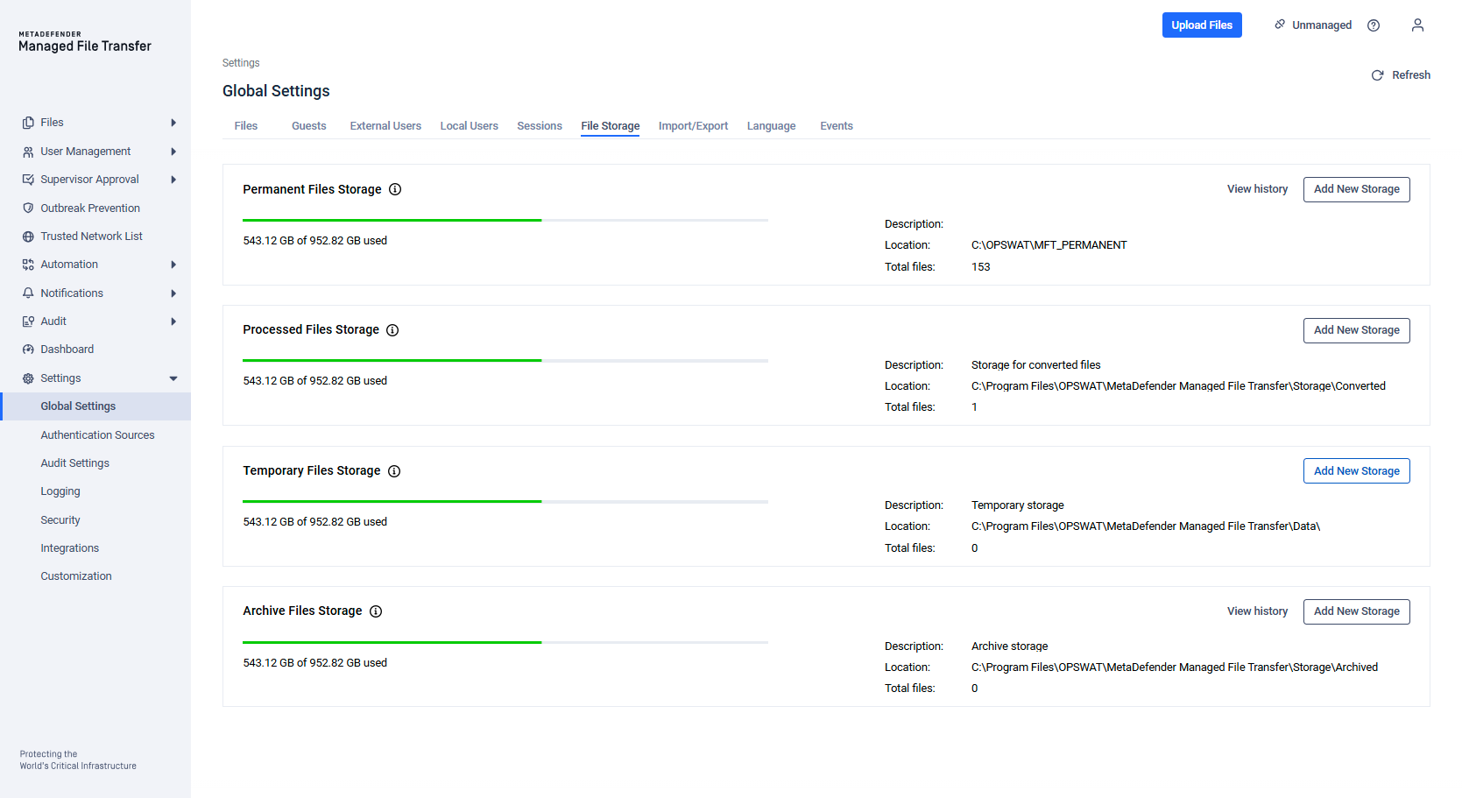View history of Permanent Files Storage
This screenshot has width=1462, height=798.
pyautogui.click(x=1257, y=189)
